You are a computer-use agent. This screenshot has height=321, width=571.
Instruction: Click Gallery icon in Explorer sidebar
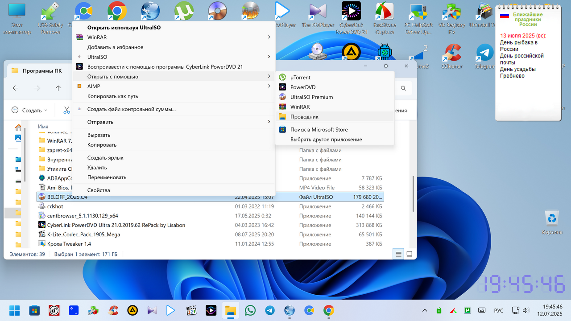point(18,138)
